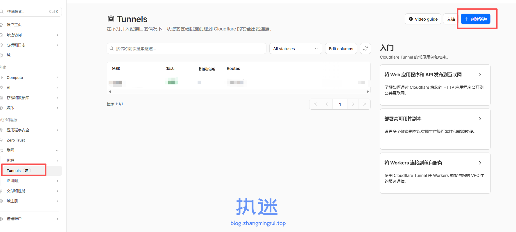Select page 1 in the pagination
This screenshot has width=516, height=232.
(x=340, y=104)
